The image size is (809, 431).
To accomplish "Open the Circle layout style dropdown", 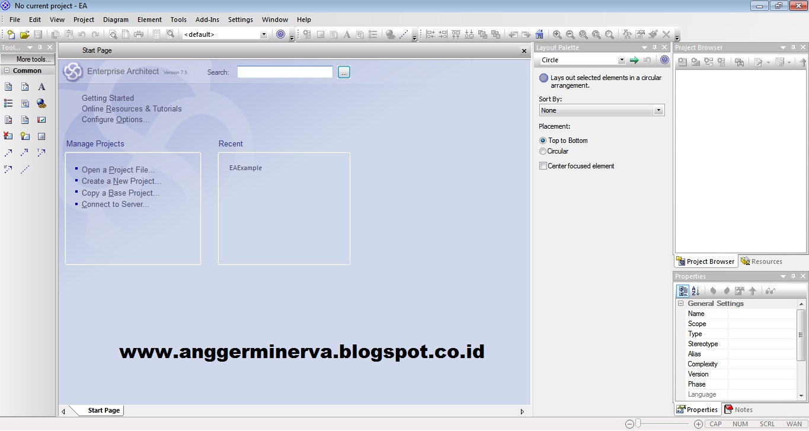I will tap(621, 60).
